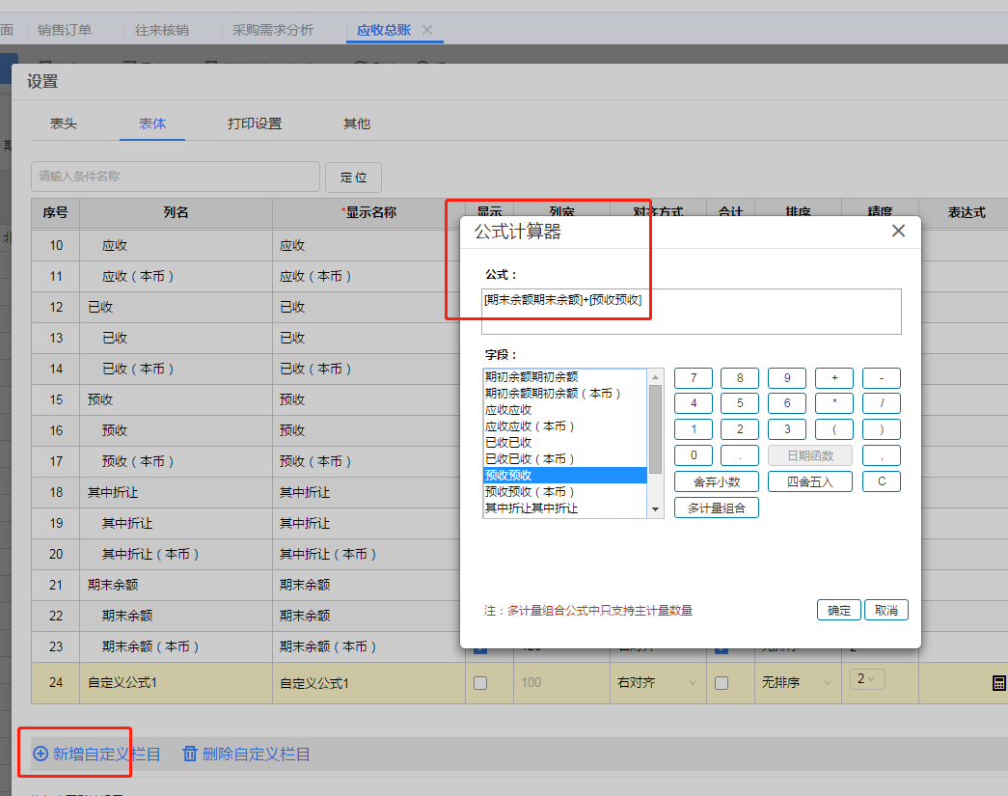The height and width of the screenshot is (796, 1008).
Task: Click the 请输入条件名称 search field
Action: click(x=176, y=177)
